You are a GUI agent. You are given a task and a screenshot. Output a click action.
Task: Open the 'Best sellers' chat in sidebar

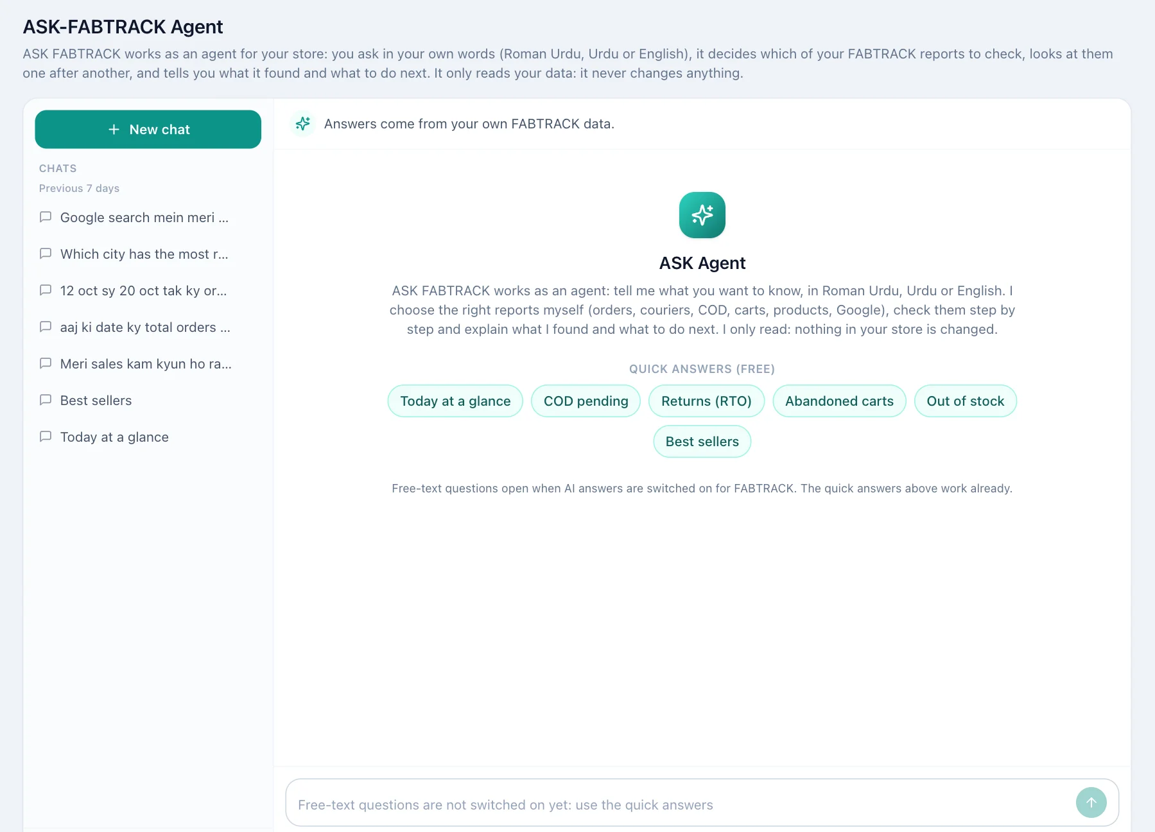[148, 401]
